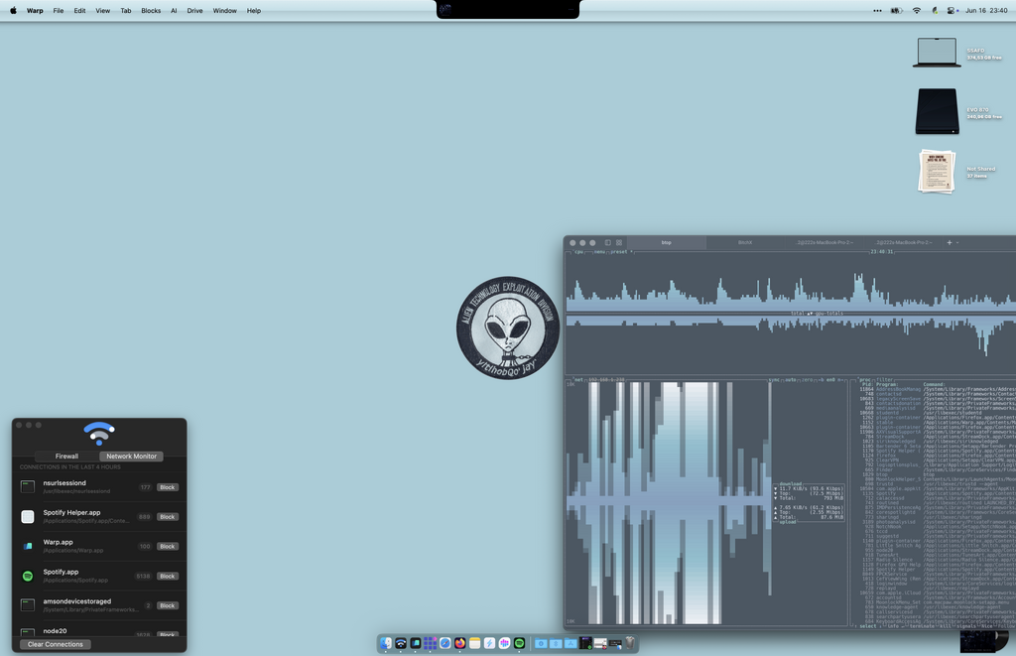Block amsondevicestoraged connection
The image size is (1016, 656).
[x=167, y=605]
